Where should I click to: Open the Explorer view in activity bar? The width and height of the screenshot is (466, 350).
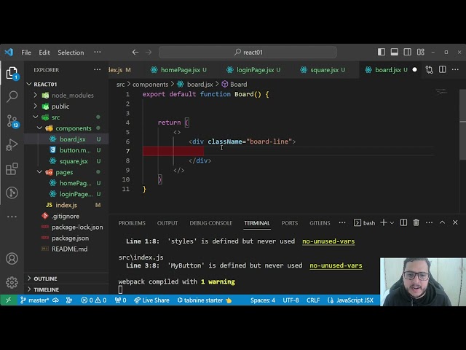tap(12, 73)
